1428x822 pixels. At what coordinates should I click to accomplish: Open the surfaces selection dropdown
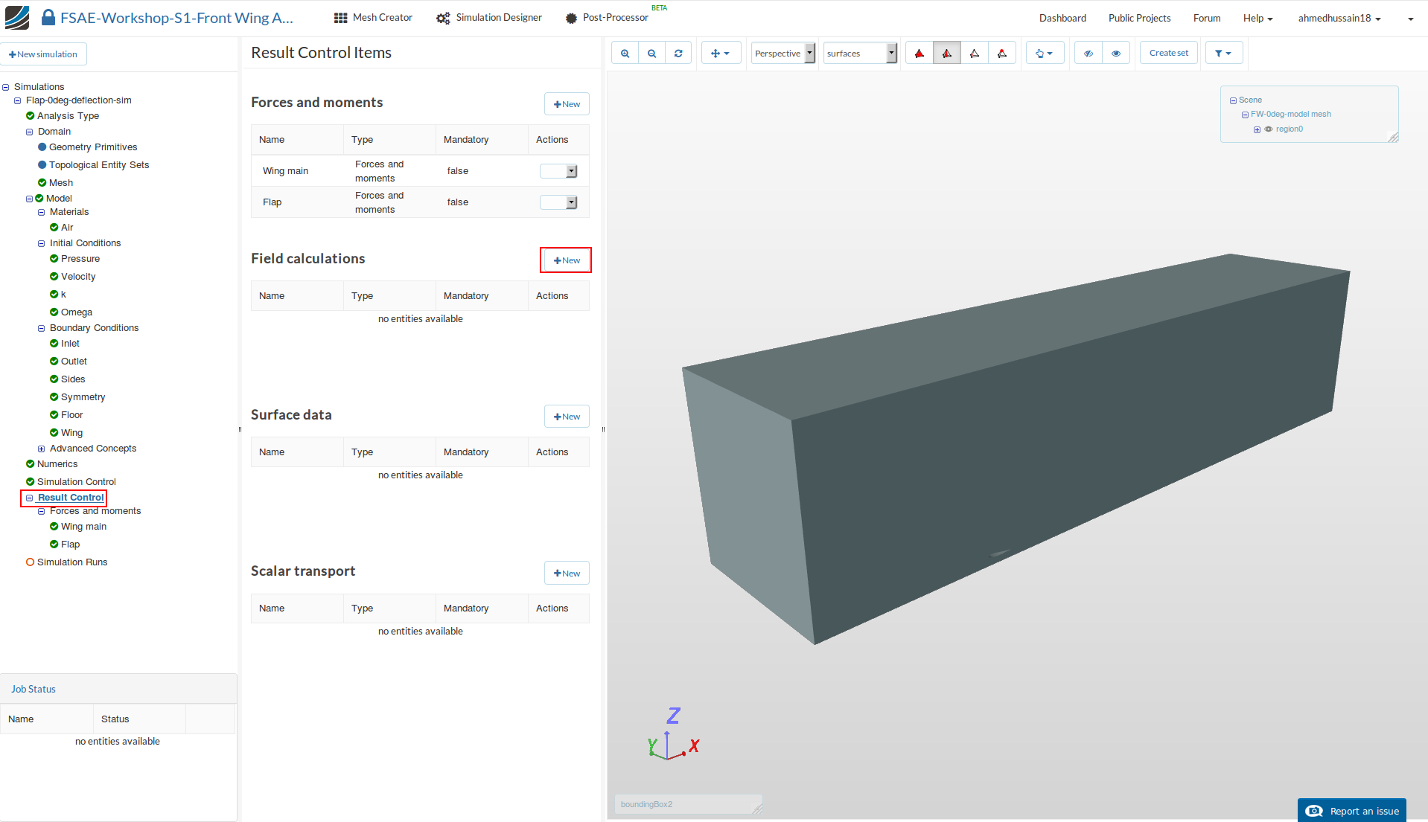pyautogui.click(x=860, y=54)
